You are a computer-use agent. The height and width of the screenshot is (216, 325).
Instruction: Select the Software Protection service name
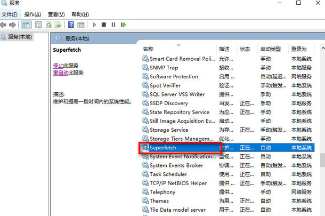coord(174,77)
